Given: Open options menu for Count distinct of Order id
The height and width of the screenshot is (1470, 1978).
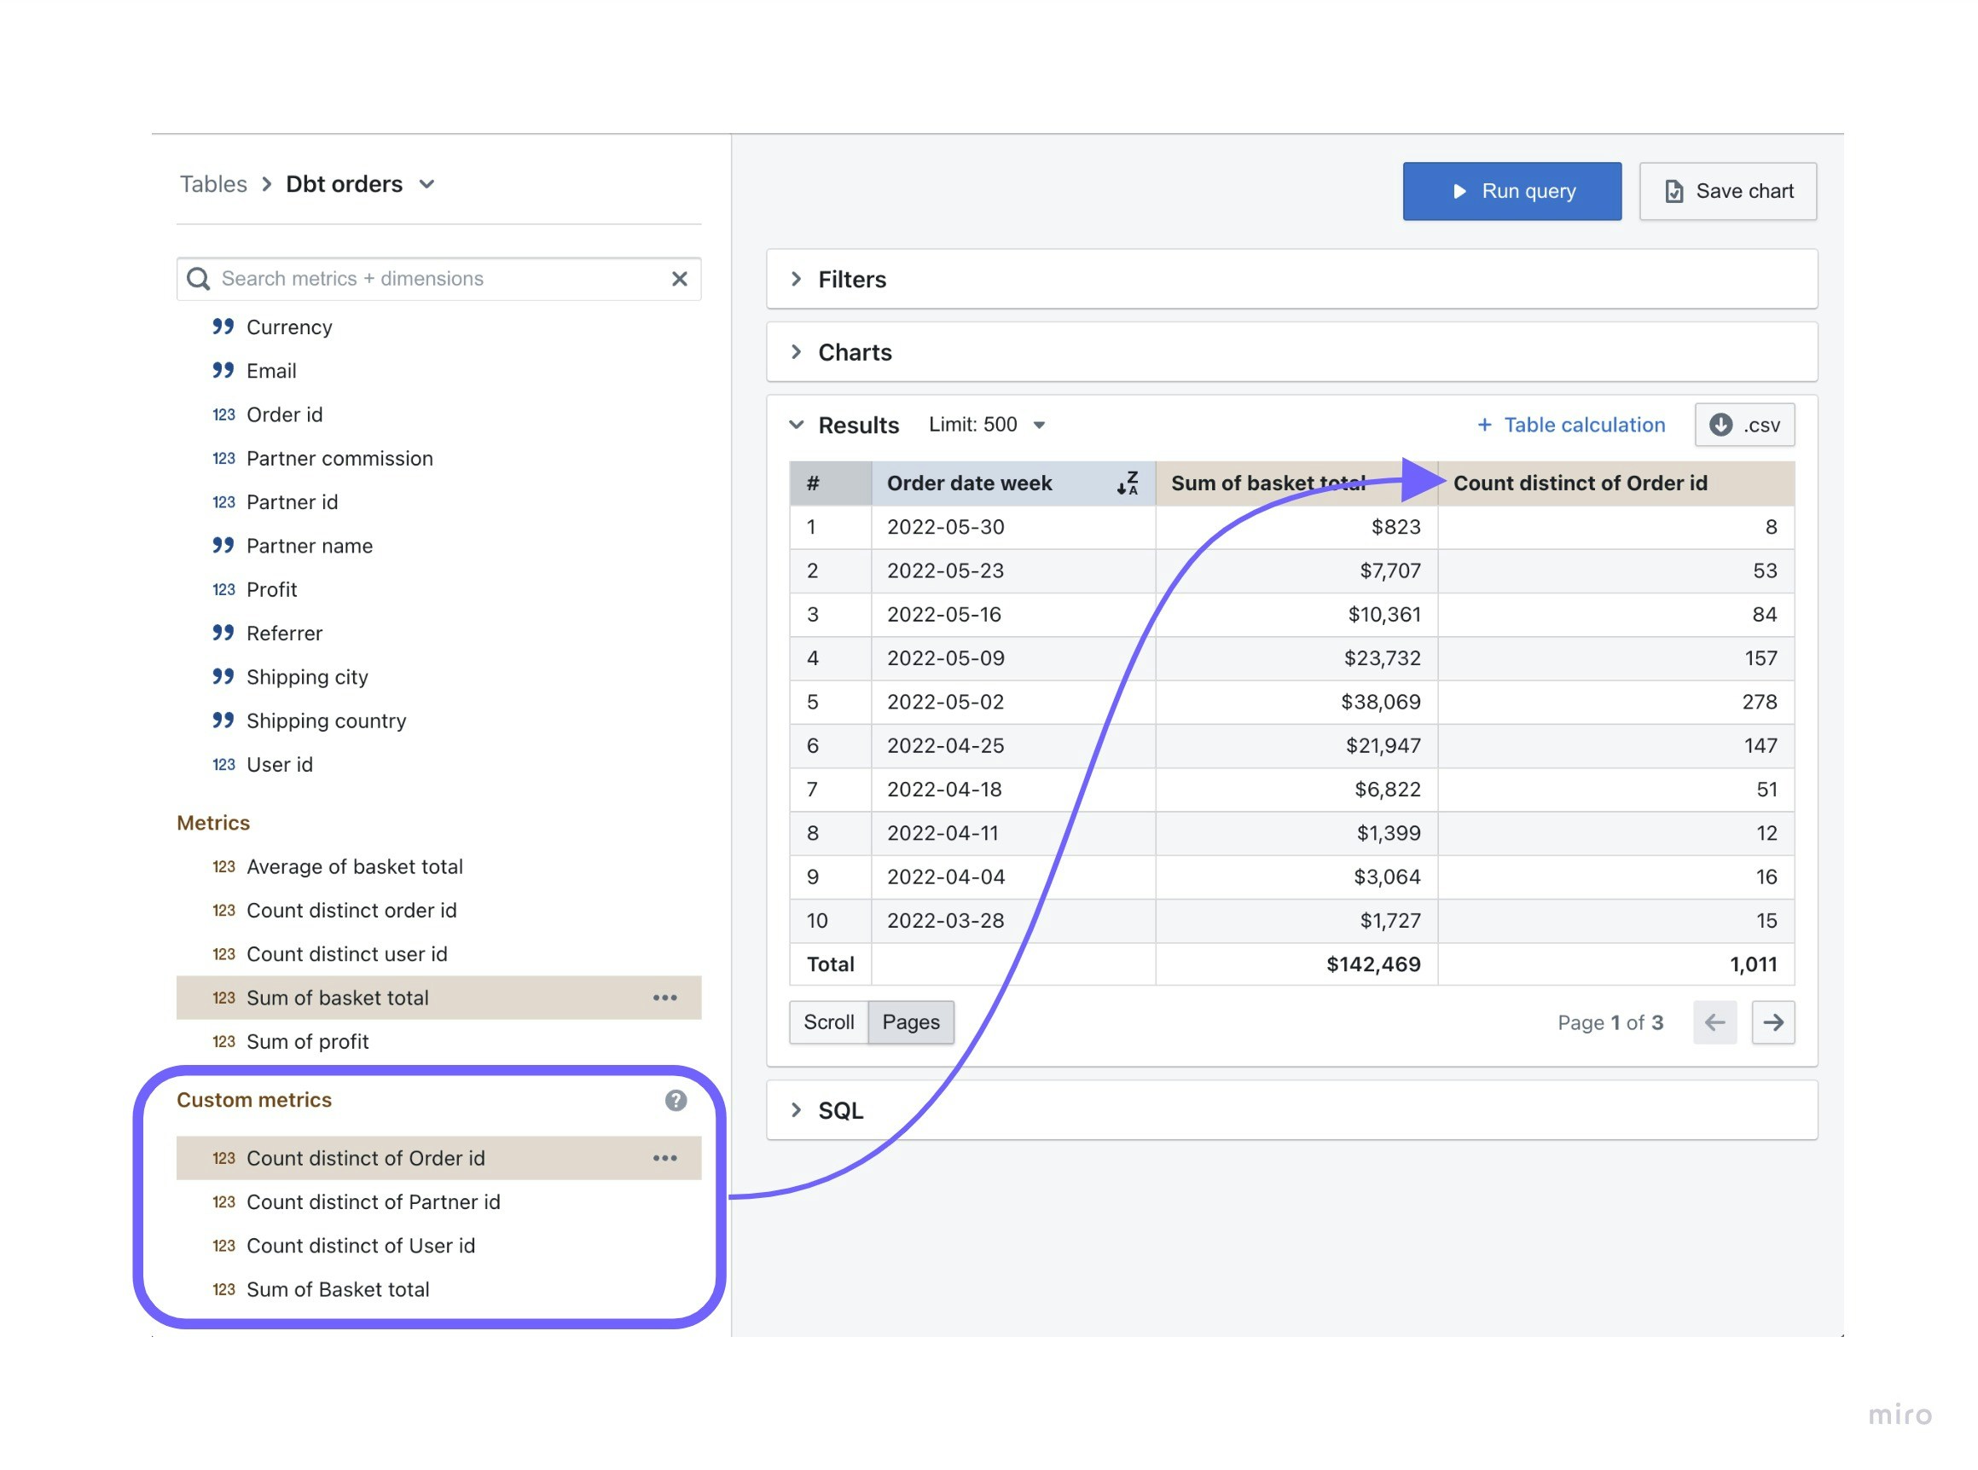Looking at the screenshot, I should tap(665, 1159).
